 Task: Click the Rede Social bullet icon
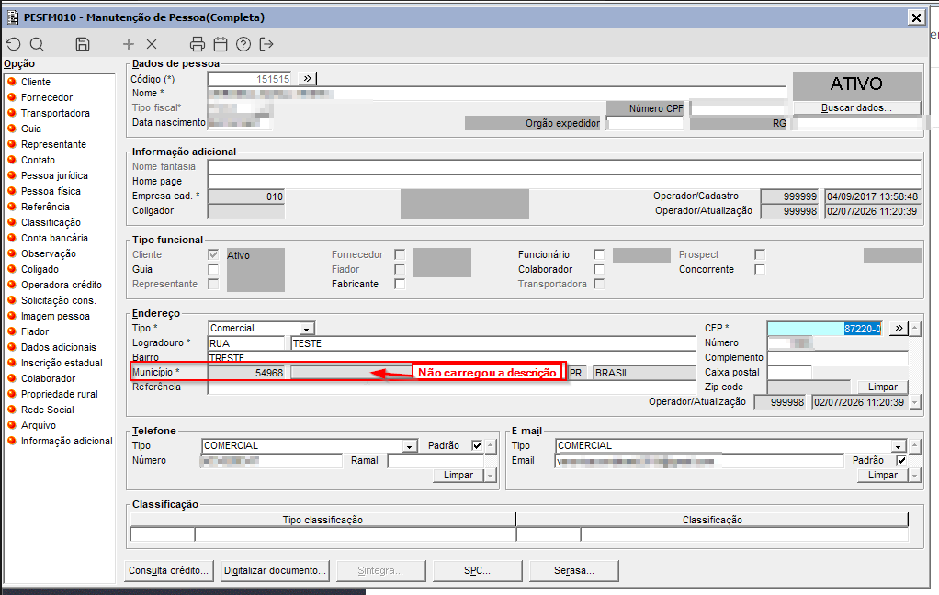(11, 409)
